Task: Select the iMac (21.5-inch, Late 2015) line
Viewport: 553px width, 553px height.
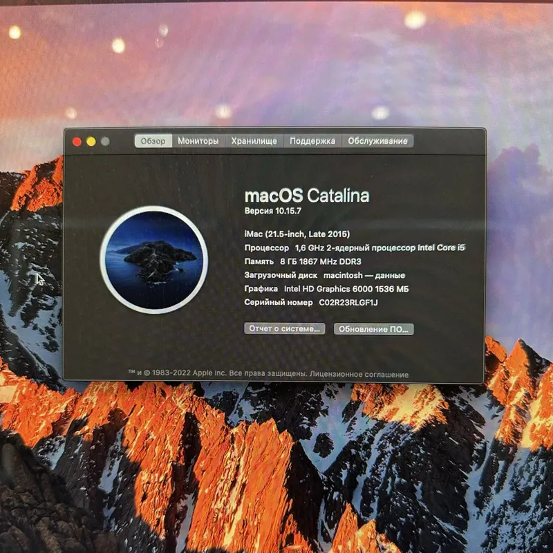Action: (x=297, y=234)
